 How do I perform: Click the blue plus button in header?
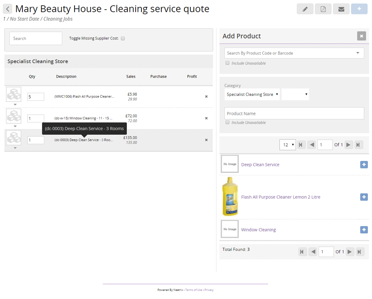pos(359,9)
